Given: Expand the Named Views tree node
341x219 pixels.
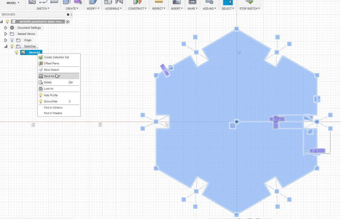Looking at the screenshot, I should [6, 34].
